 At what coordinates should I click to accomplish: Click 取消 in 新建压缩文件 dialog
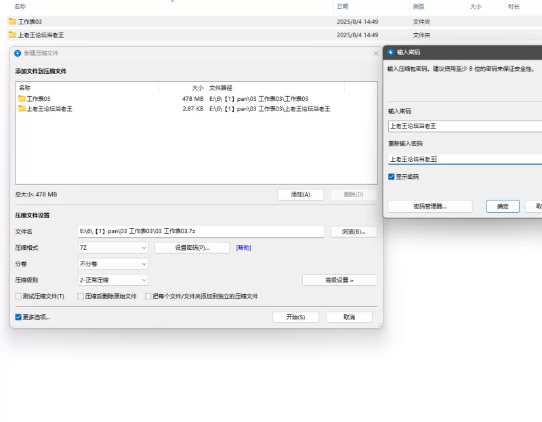349,317
